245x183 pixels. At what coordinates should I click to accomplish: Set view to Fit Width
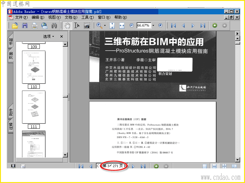pos(122,26)
